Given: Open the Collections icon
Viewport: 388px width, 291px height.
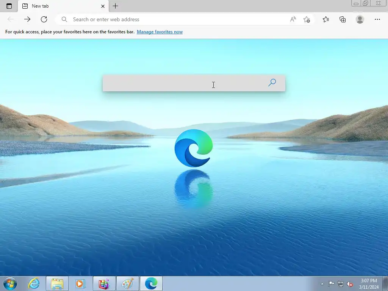Looking at the screenshot, I should [x=343, y=19].
